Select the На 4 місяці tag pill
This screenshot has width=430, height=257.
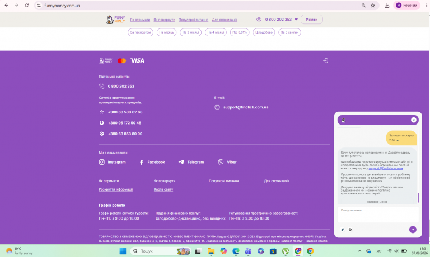(216, 32)
